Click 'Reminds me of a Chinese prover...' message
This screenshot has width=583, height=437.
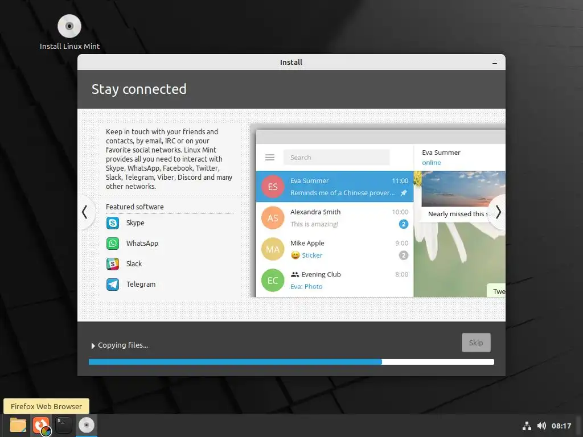pos(342,193)
